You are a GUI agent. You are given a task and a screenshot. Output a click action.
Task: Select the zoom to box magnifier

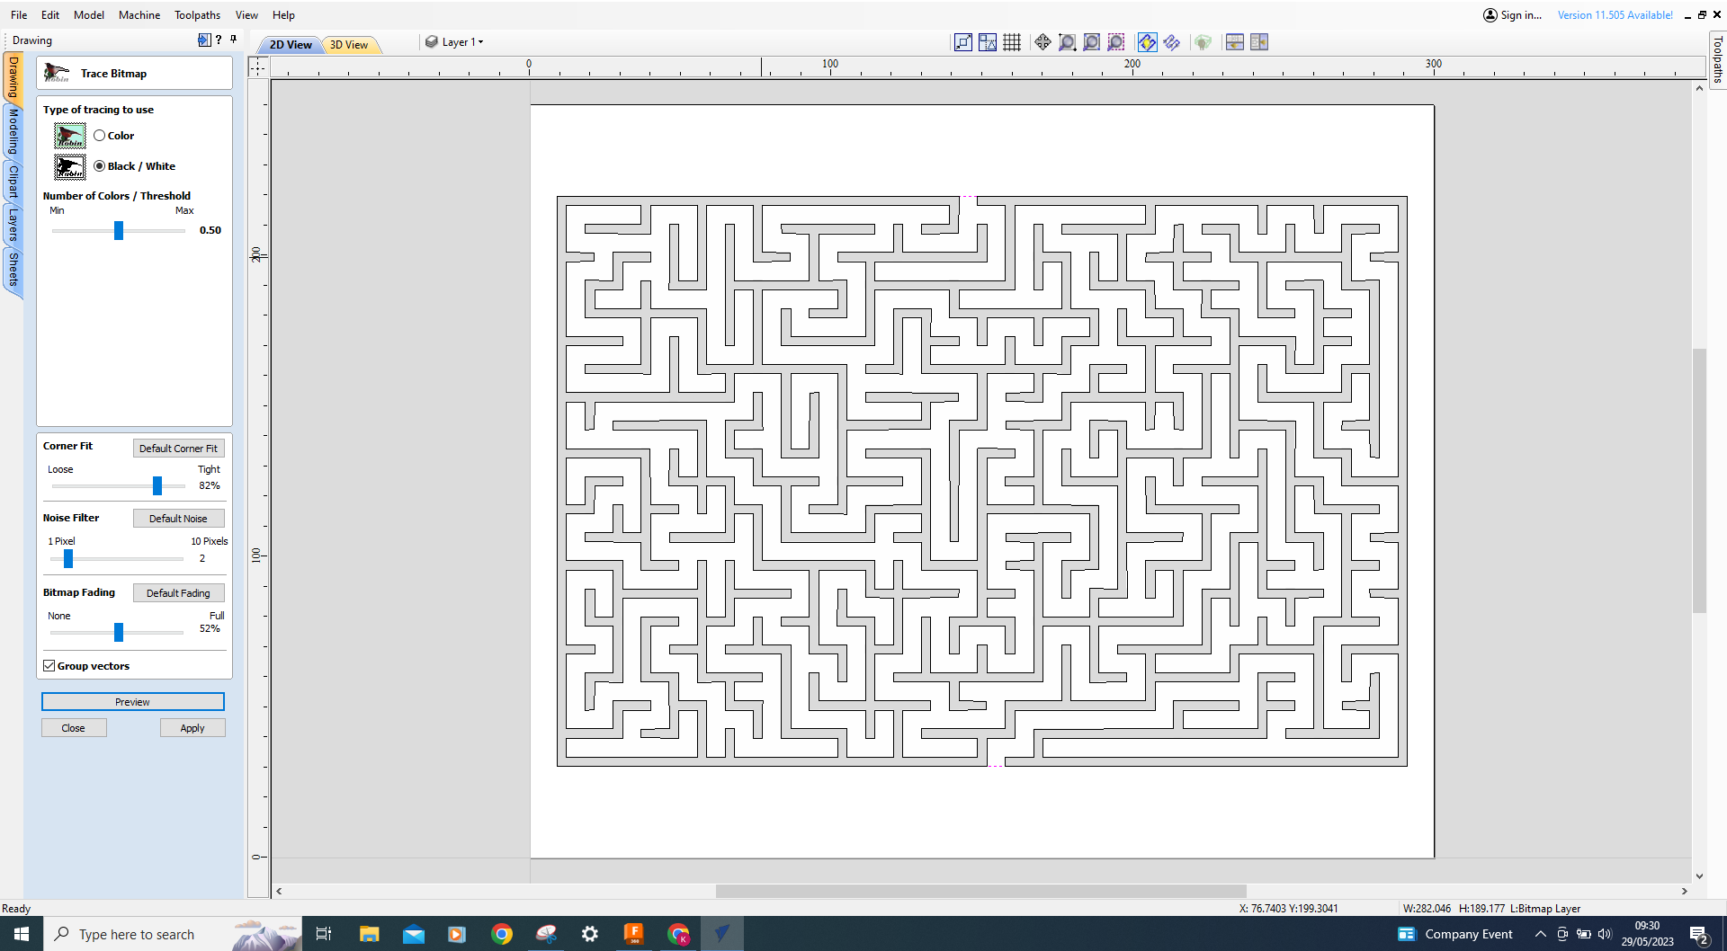(x=1067, y=42)
